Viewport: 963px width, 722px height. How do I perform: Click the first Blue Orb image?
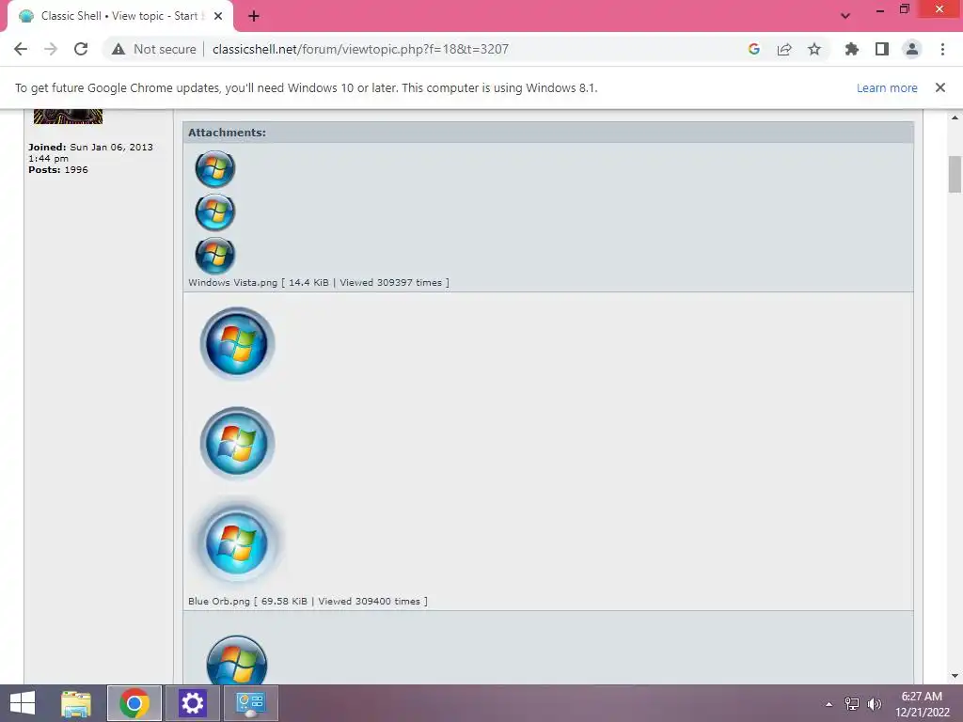click(237, 344)
